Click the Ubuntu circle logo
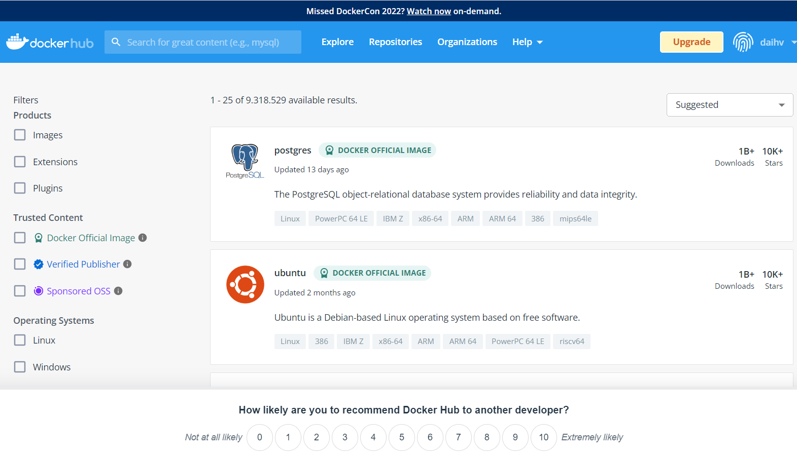797x454 pixels. [x=245, y=285]
